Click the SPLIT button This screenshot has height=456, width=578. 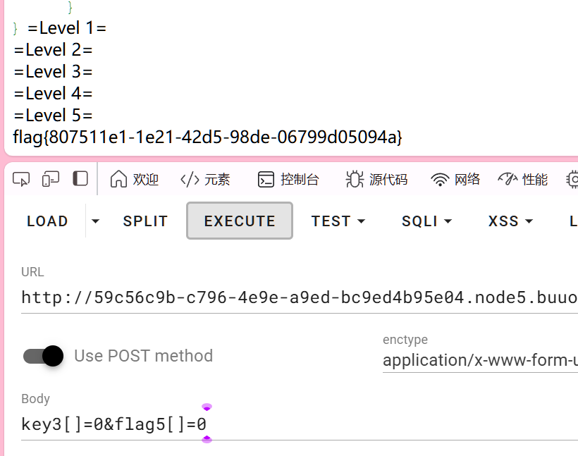(145, 221)
